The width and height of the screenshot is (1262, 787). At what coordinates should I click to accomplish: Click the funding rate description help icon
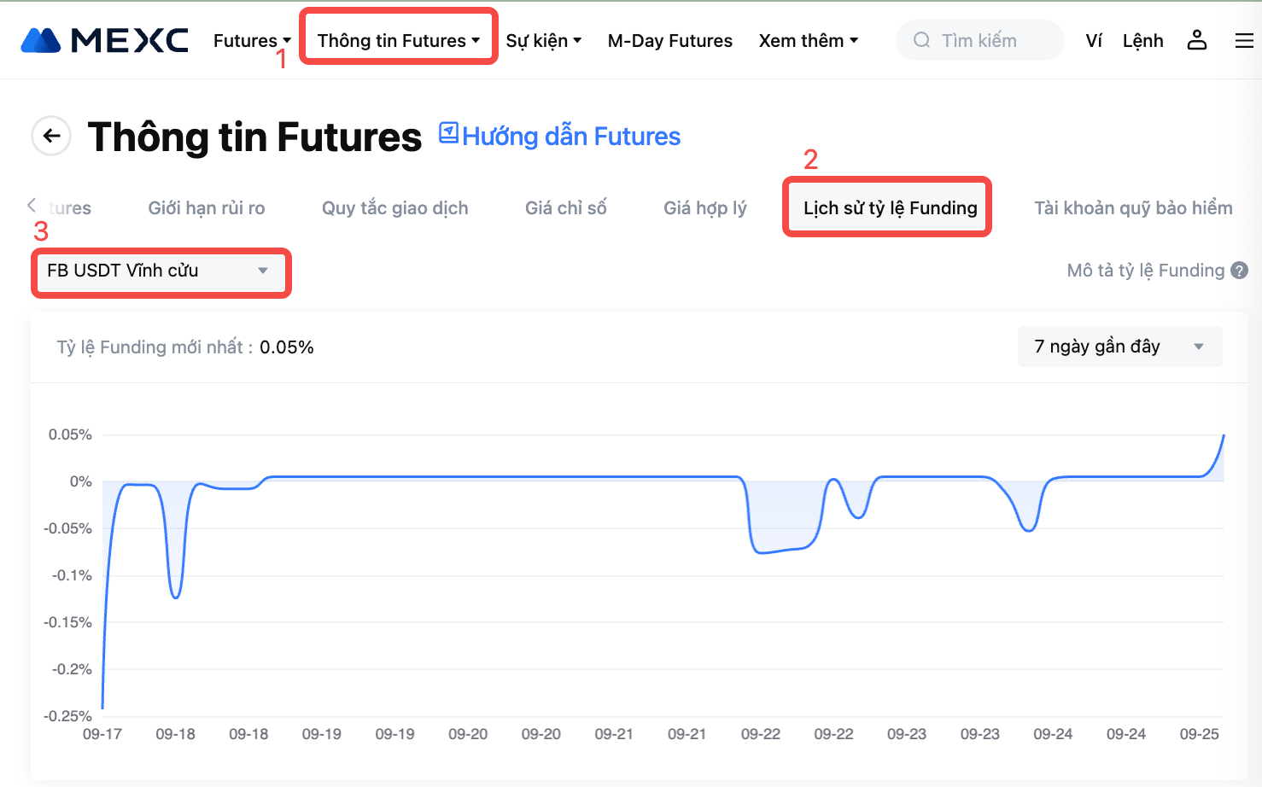pos(1240,271)
